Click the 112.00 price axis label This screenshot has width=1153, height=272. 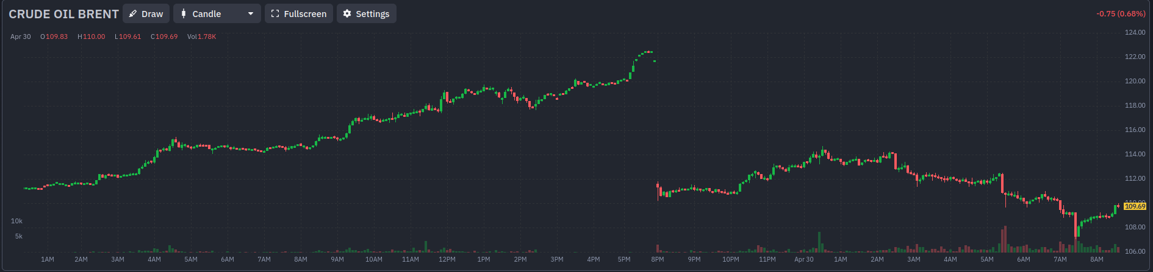coord(1135,178)
